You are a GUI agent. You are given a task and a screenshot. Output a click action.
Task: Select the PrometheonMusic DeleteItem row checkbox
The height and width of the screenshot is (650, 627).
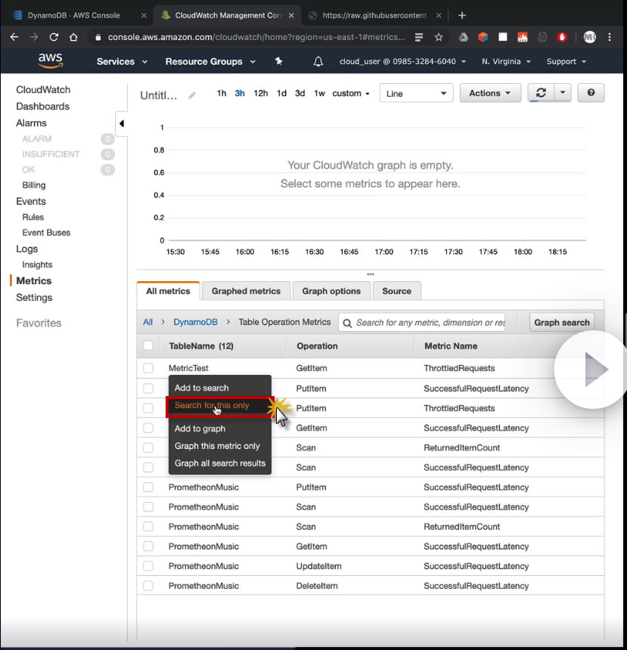pos(148,586)
